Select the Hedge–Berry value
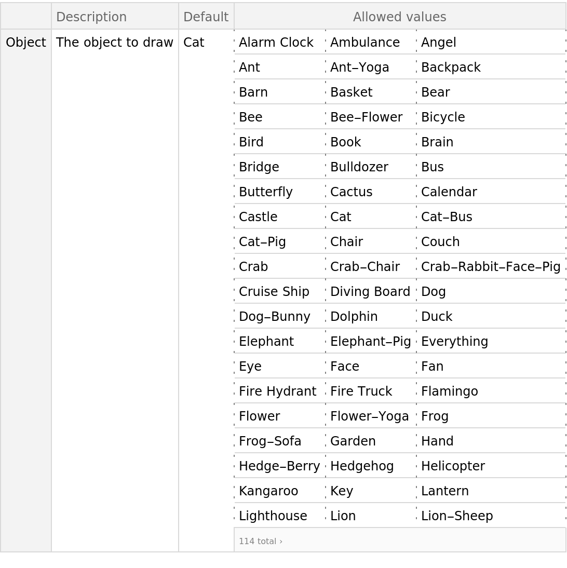This screenshot has height=568, width=567. (279, 466)
